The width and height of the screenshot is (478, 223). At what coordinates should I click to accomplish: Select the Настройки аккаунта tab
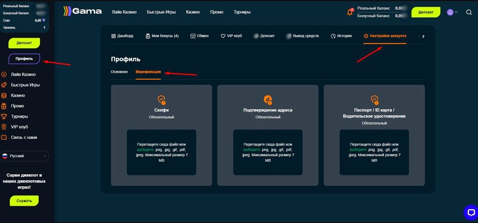(x=385, y=36)
